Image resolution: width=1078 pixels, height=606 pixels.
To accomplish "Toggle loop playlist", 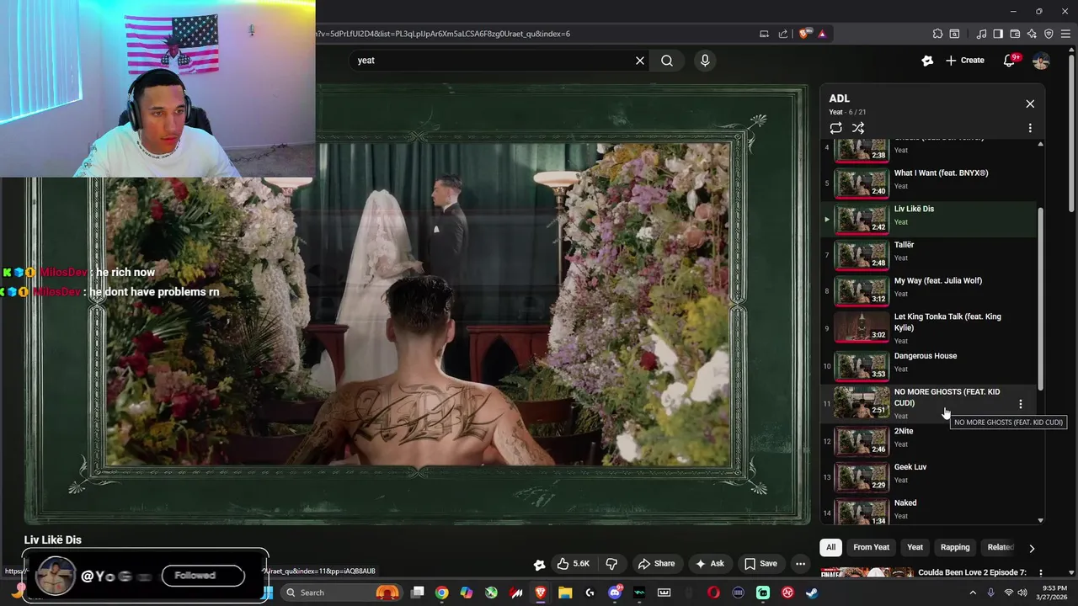I will pyautogui.click(x=835, y=128).
